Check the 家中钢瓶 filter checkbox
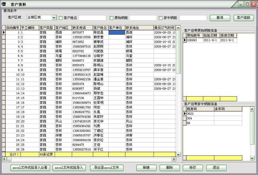This screenshot has height=175, width=258. (x=160, y=18)
